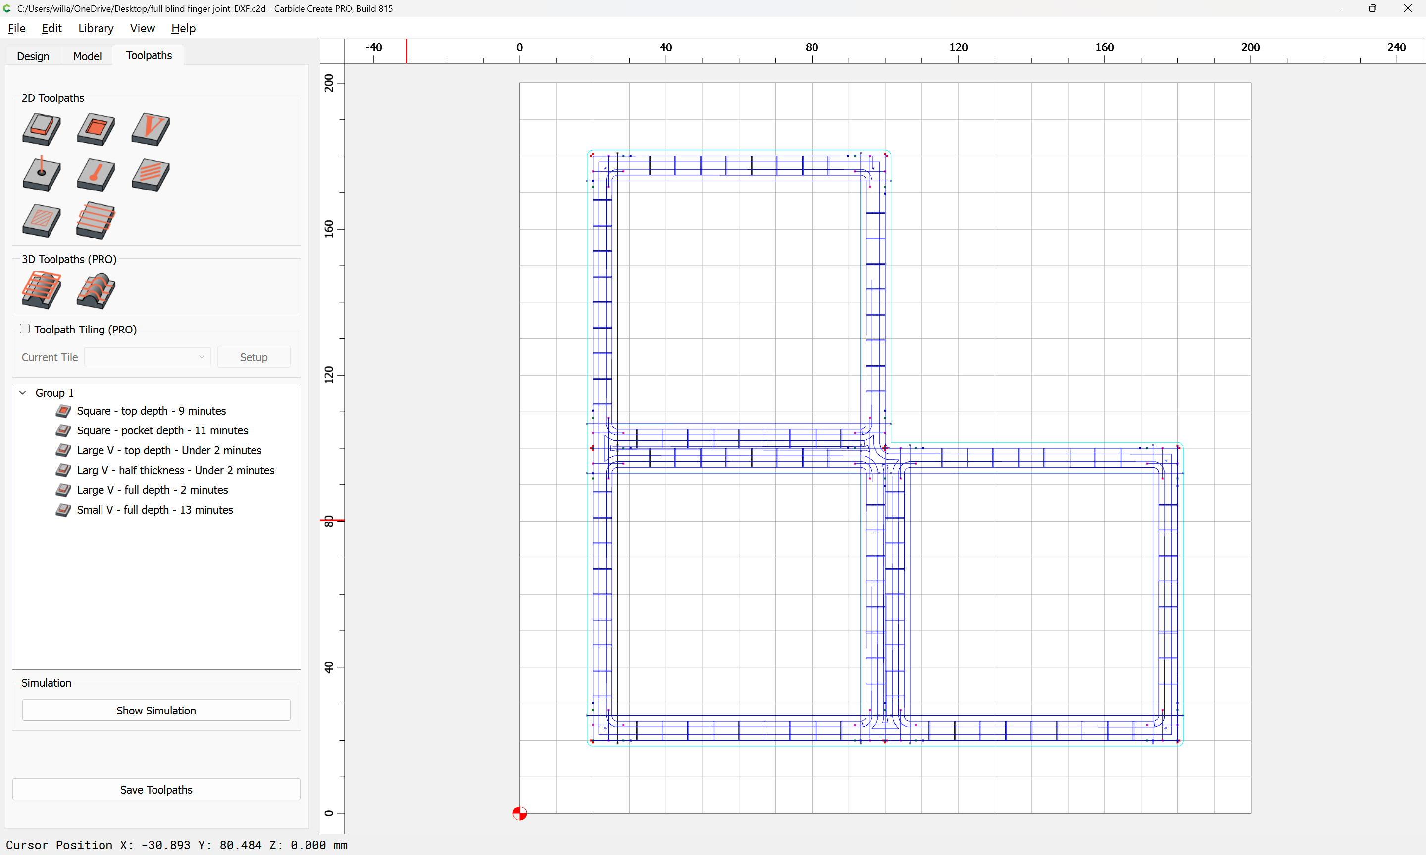This screenshot has height=855, width=1426.
Task: Select the Keyhole toolpath icon
Action: tap(96, 174)
